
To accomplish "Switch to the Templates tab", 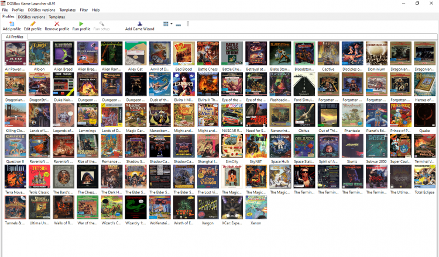I will [x=57, y=17].
